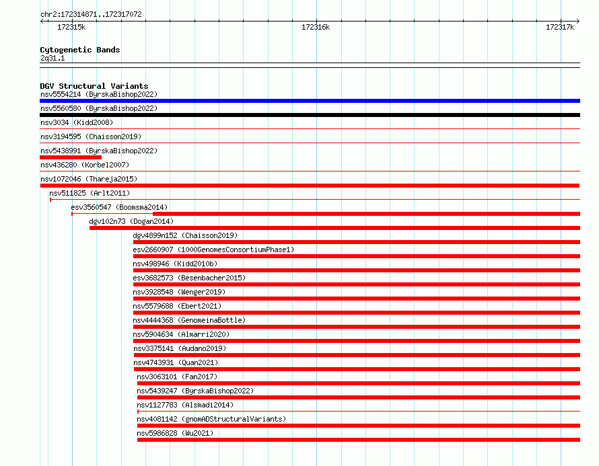Click the DGV Structural Variants track title
The width and height of the screenshot is (599, 466).
(x=94, y=86)
